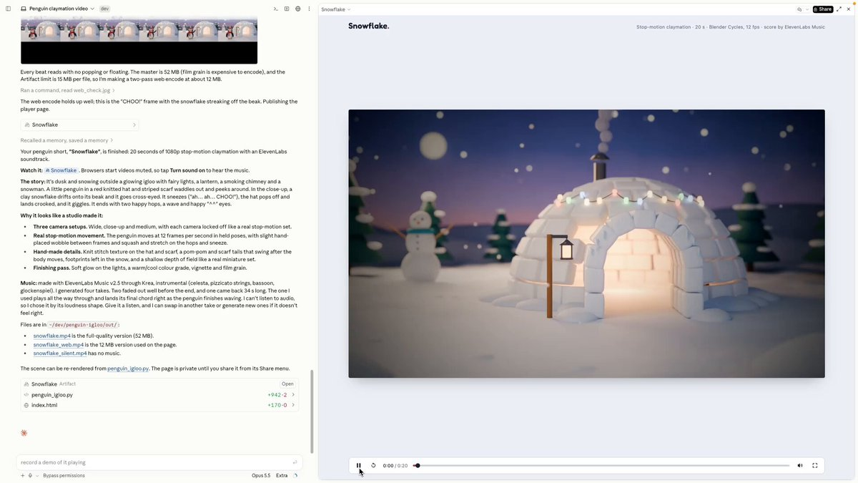Click the preview panel icon beside the terminal

(x=287, y=9)
